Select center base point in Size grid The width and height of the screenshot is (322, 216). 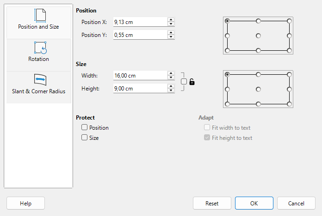258,90
